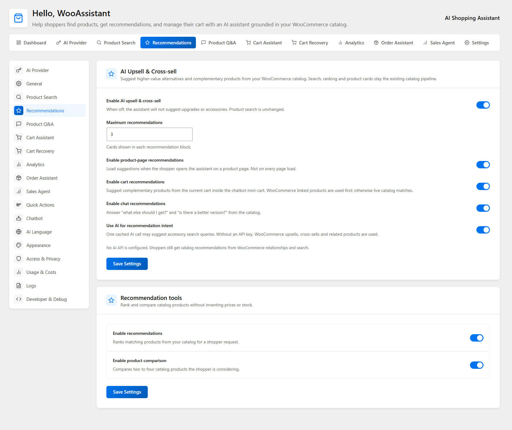This screenshot has height=430, width=512.
Task: Toggle Use AI for recommendation intent switch
Action: [483, 230]
